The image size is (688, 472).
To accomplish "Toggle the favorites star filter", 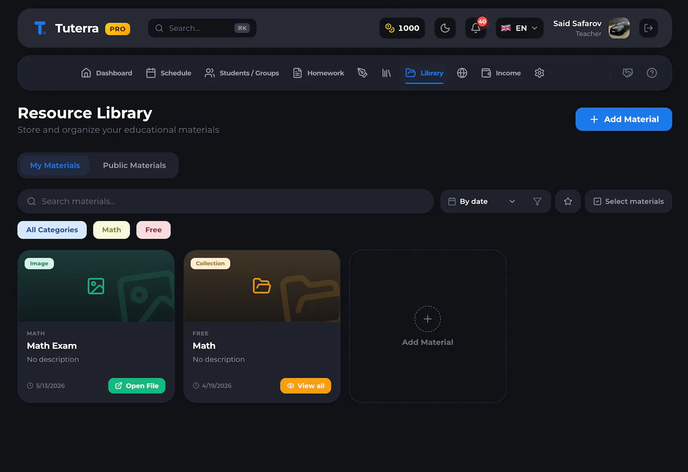I will pyautogui.click(x=568, y=201).
